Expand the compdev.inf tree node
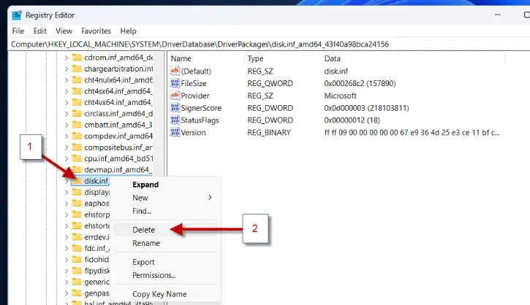The height and width of the screenshot is (305, 530). pos(67,136)
